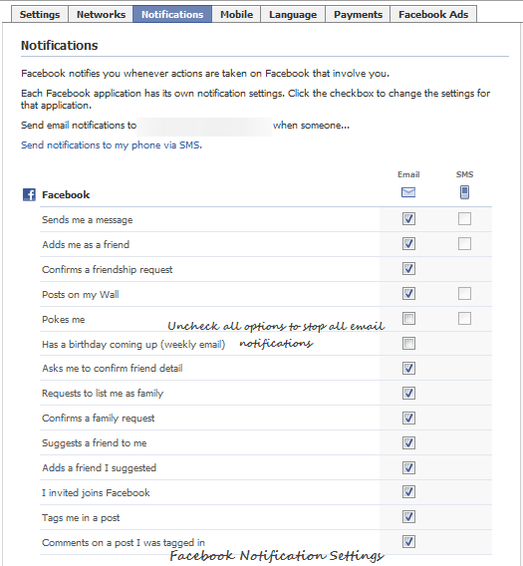Click the 'Adds a friend I suggested' row text
The height and width of the screenshot is (566, 523).
[100, 468]
